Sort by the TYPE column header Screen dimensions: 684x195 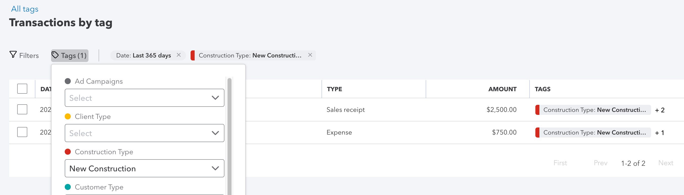pyautogui.click(x=334, y=89)
